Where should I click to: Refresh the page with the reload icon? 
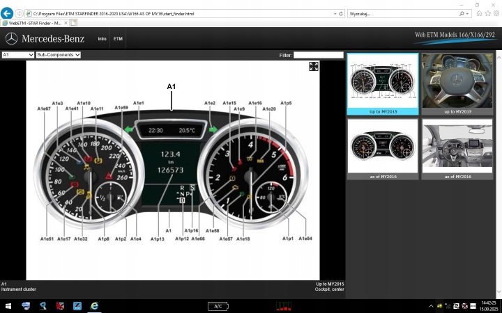pyautogui.click(x=341, y=14)
